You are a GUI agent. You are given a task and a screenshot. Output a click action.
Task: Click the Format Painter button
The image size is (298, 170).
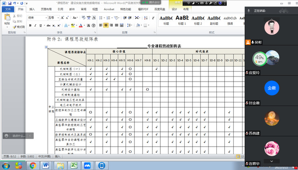coord(19,27)
